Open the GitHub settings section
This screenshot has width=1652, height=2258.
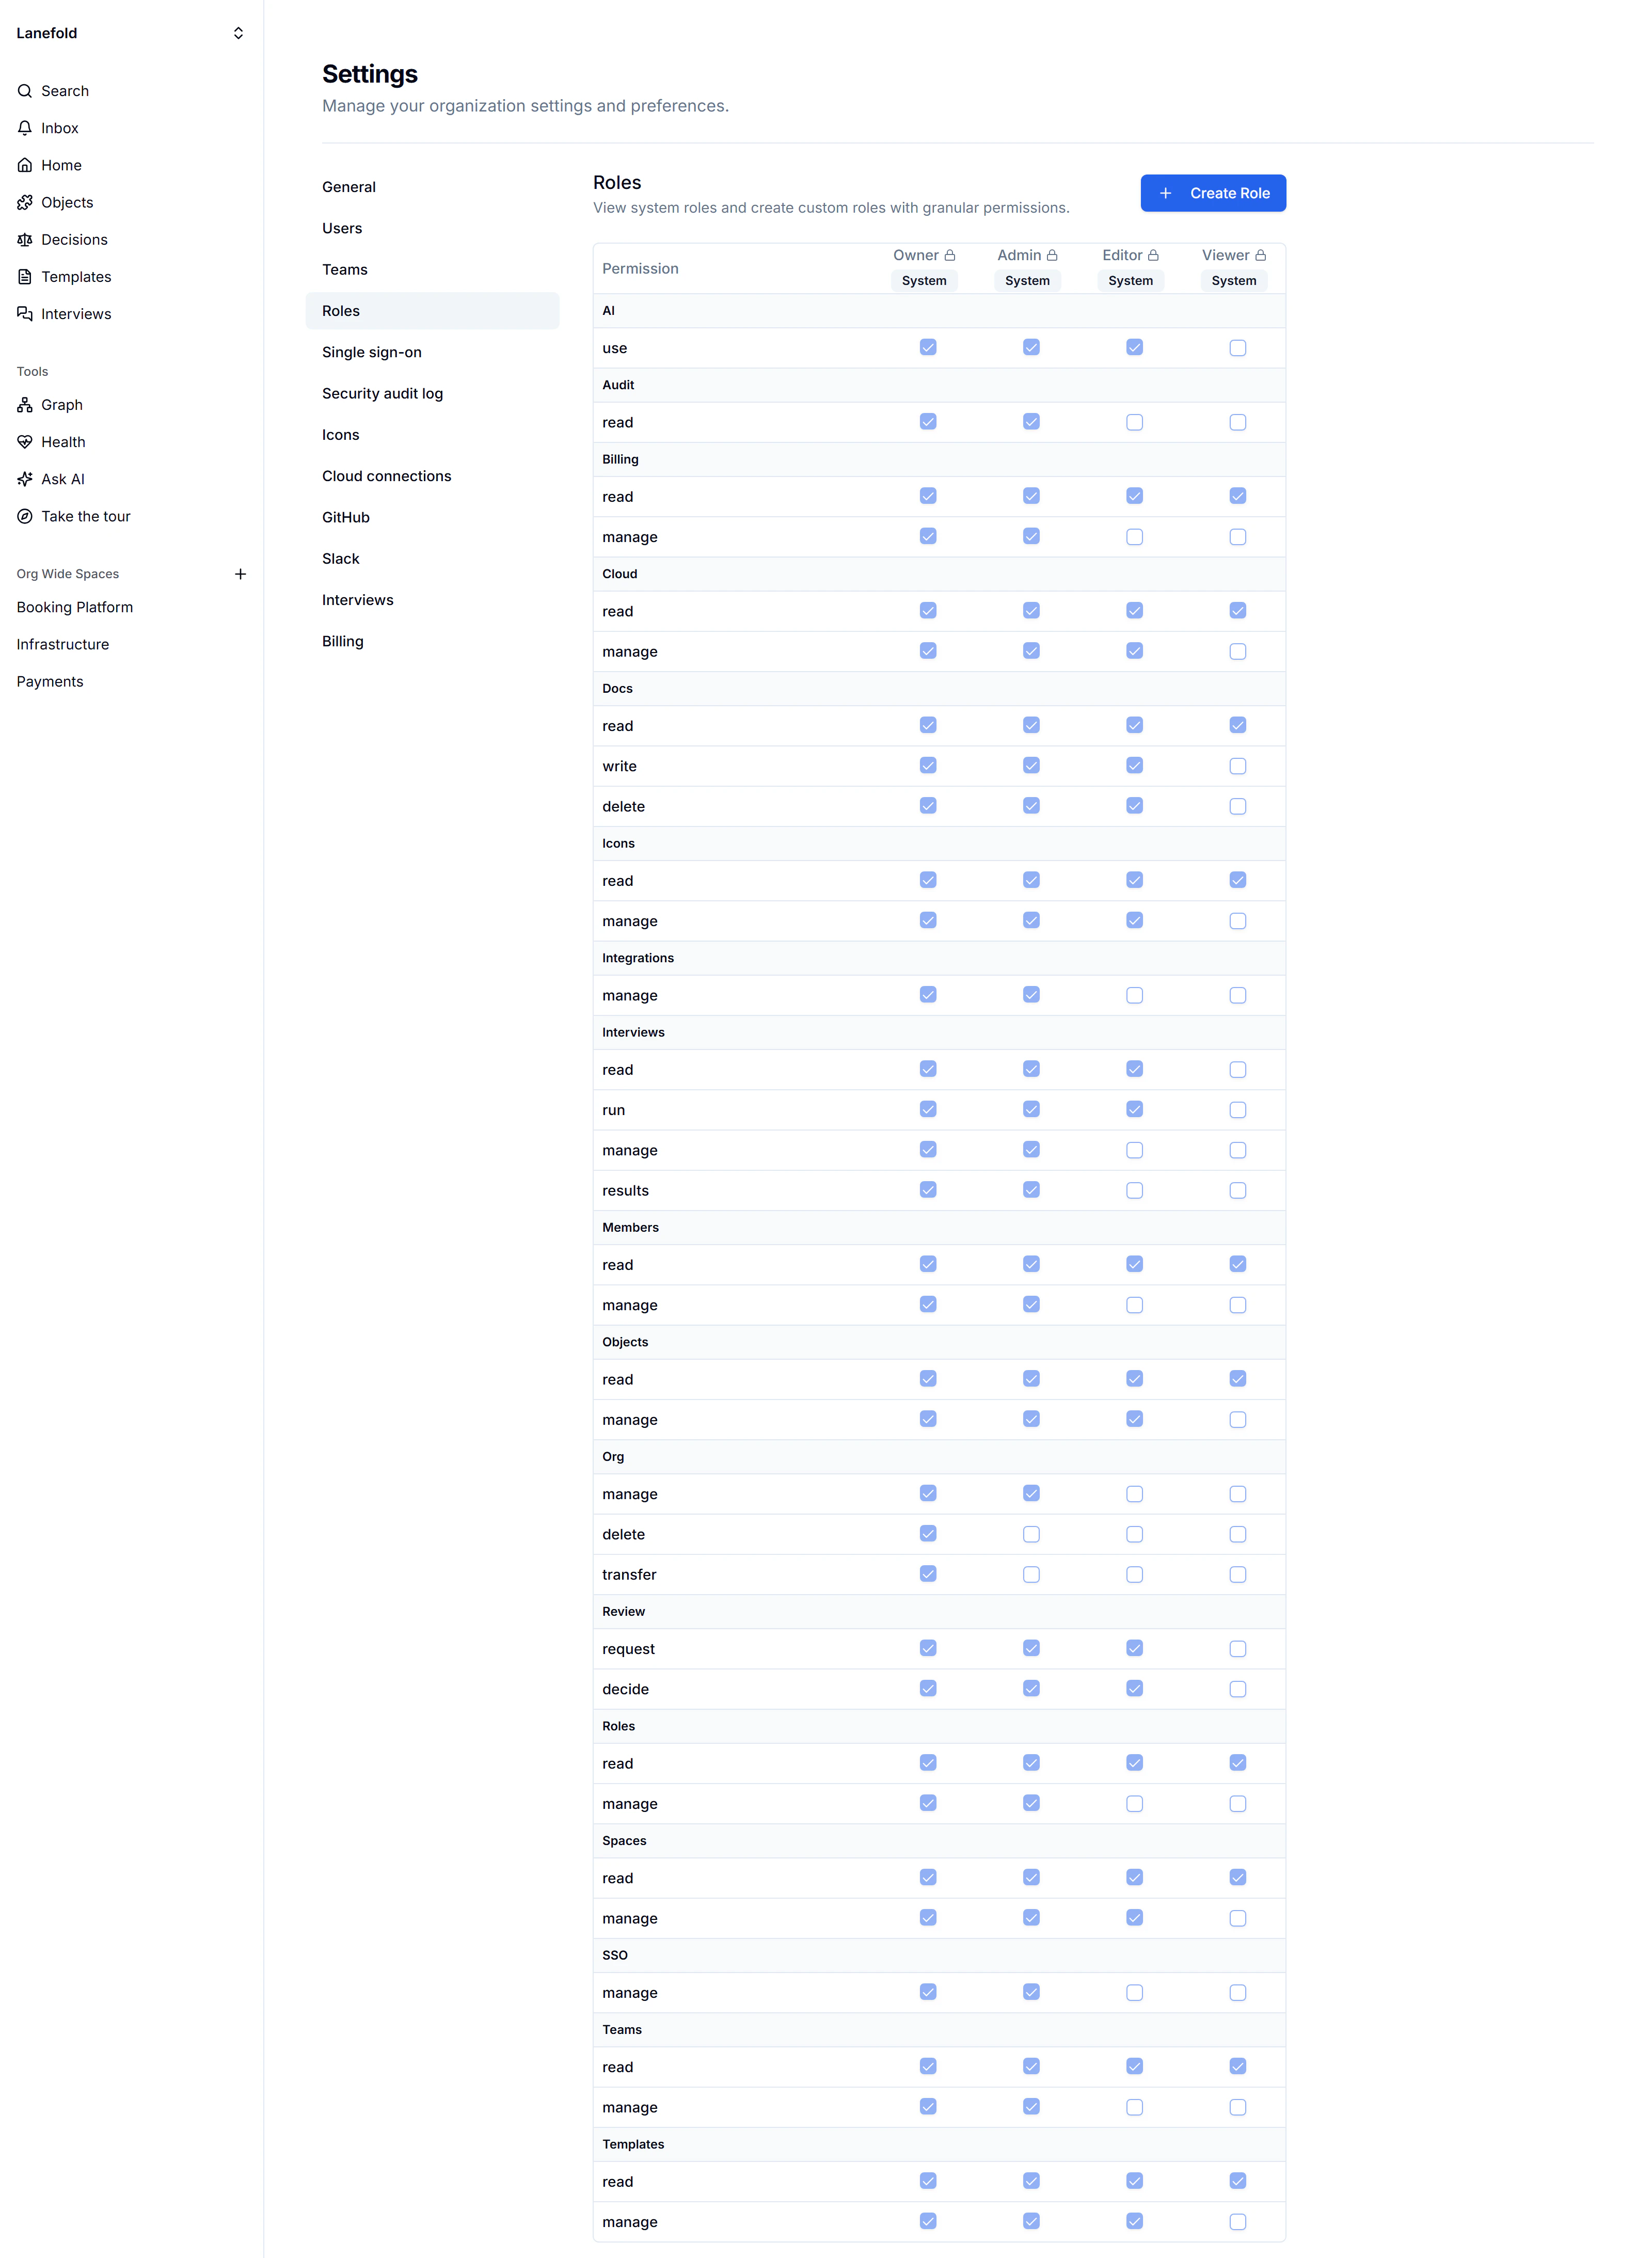(432, 518)
